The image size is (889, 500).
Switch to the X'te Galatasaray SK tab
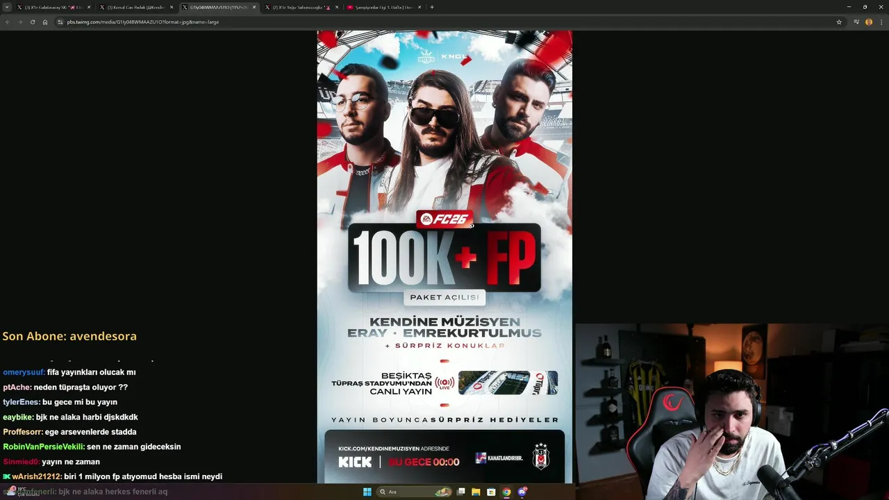click(53, 7)
